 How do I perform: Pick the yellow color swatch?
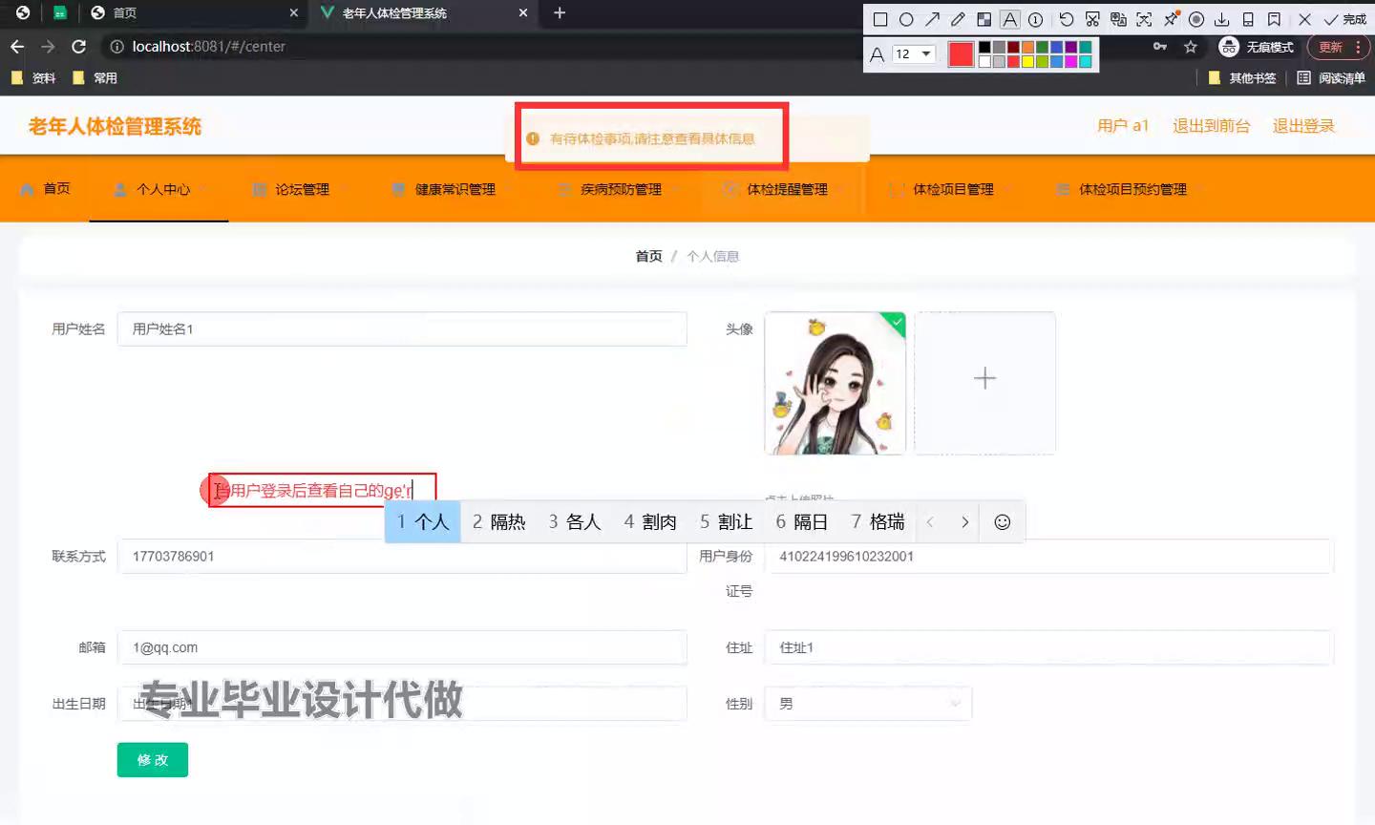click(1027, 62)
